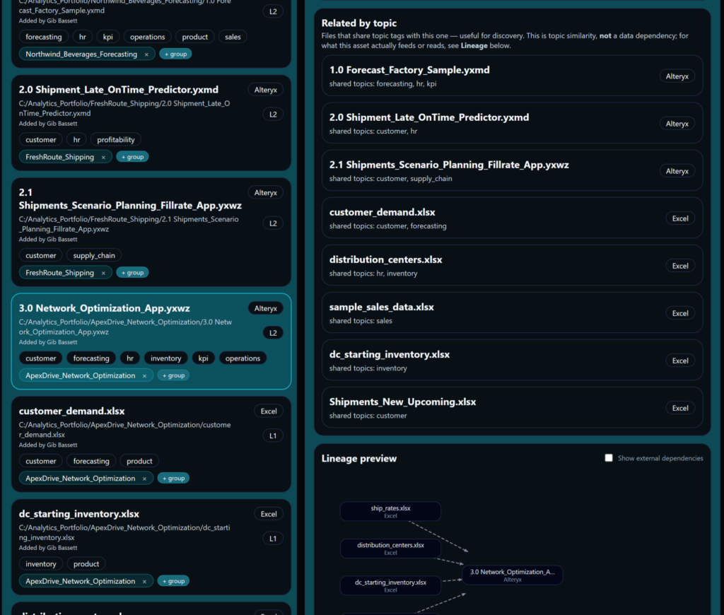Screen dimensions: 724x615
Task: Remove FreshRoute_Shipping tag on Shipment_Late_OnTime_Predictor card
Action: click(103, 158)
